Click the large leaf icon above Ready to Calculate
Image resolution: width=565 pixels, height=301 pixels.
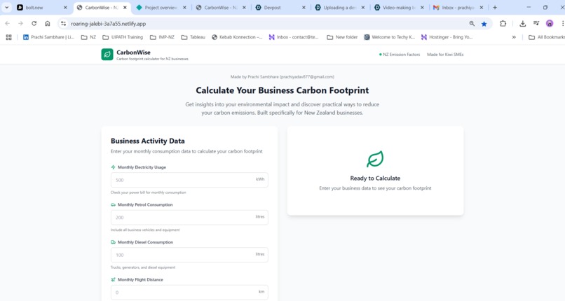click(x=375, y=159)
